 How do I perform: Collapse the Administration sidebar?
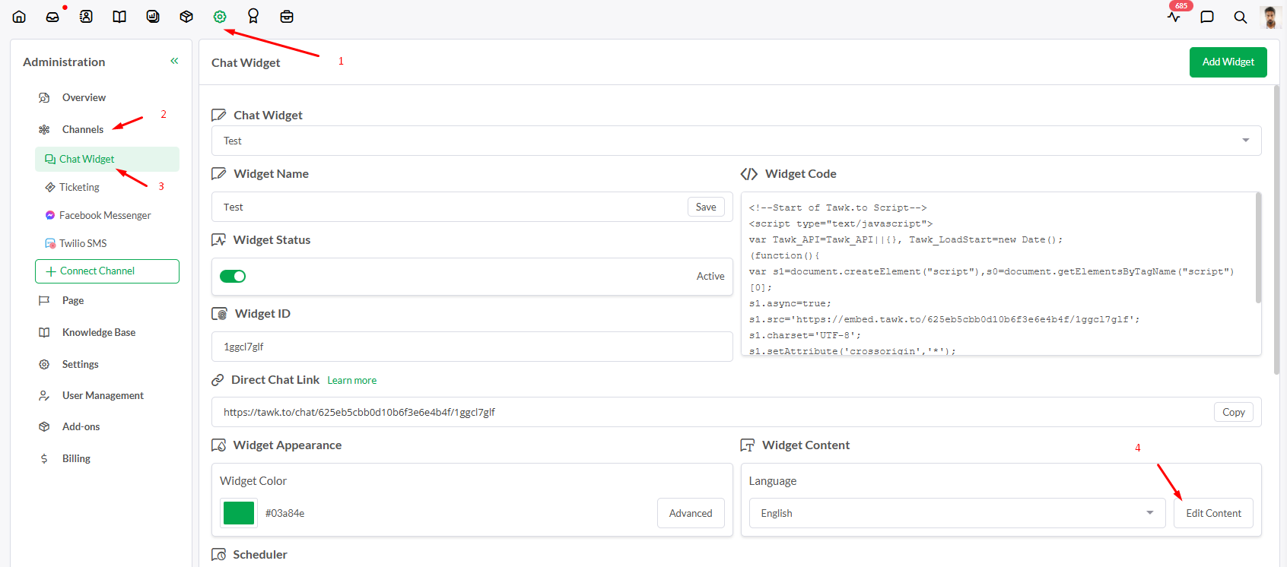click(174, 61)
